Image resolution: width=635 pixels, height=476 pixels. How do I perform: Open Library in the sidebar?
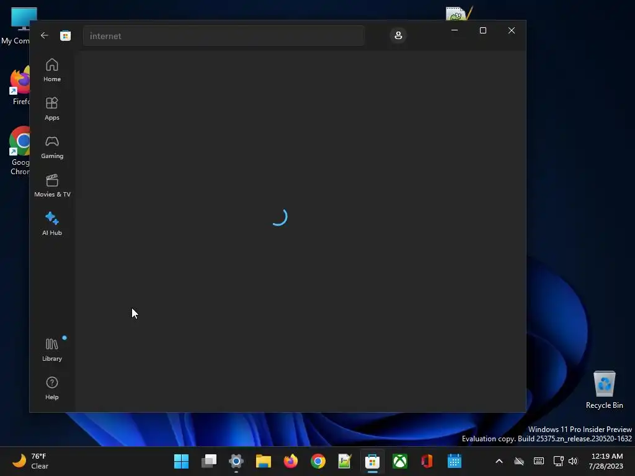tap(52, 350)
